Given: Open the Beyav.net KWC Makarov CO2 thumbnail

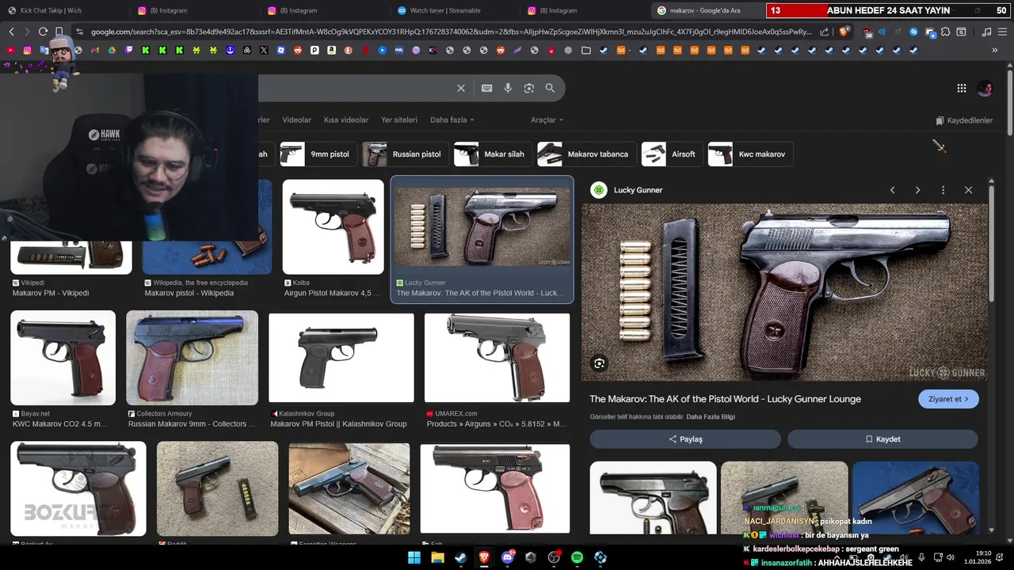Looking at the screenshot, I should coord(63,358).
